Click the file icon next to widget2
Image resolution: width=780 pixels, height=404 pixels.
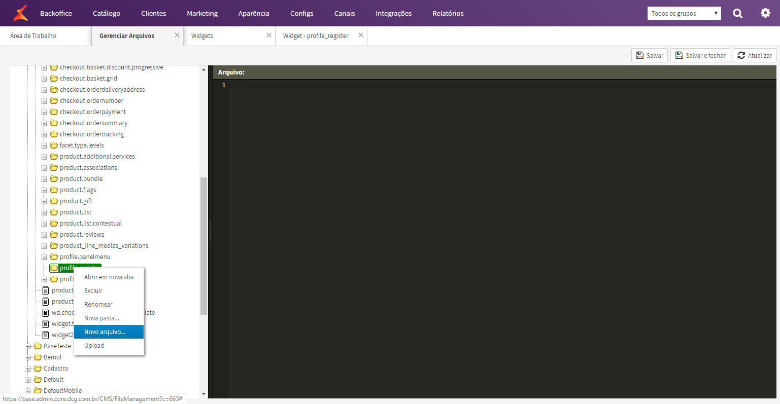coord(46,335)
